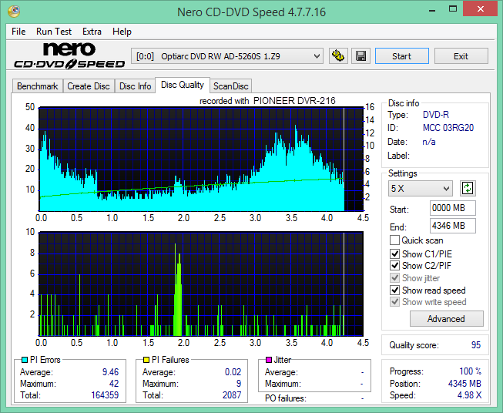Uncheck Show C1/PIE
The width and height of the screenshot is (503, 413).
pyautogui.click(x=394, y=254)
